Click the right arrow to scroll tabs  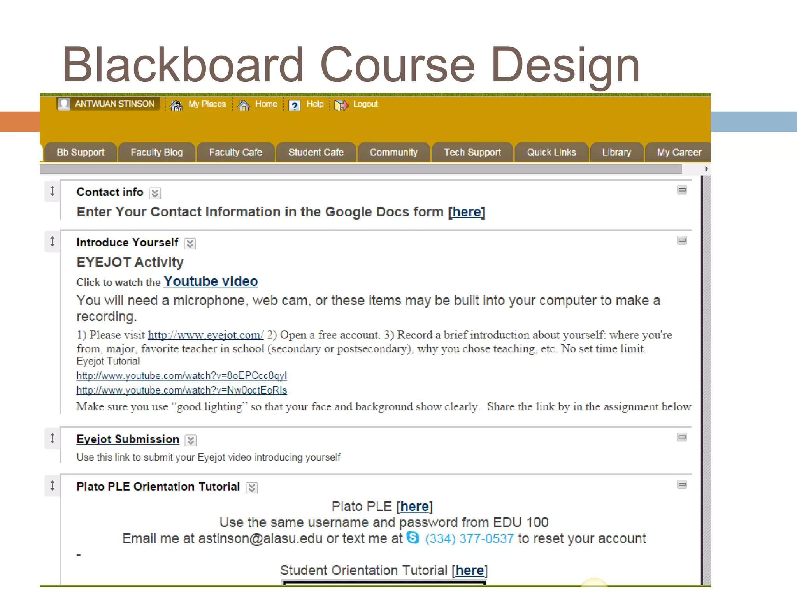tap(706, 169)
